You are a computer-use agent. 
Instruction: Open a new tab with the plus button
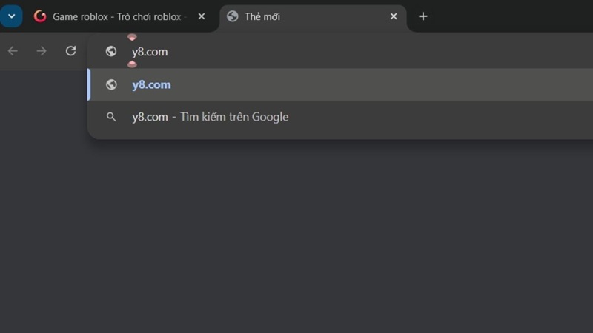(423, 16)
